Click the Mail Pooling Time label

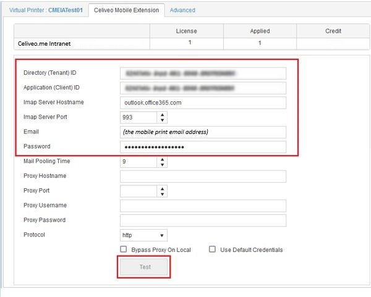point(46,161)
